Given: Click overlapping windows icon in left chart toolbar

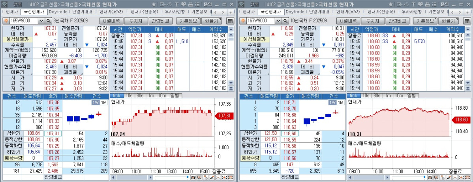Looking at the screenshot, I should [x=193, y=178].
